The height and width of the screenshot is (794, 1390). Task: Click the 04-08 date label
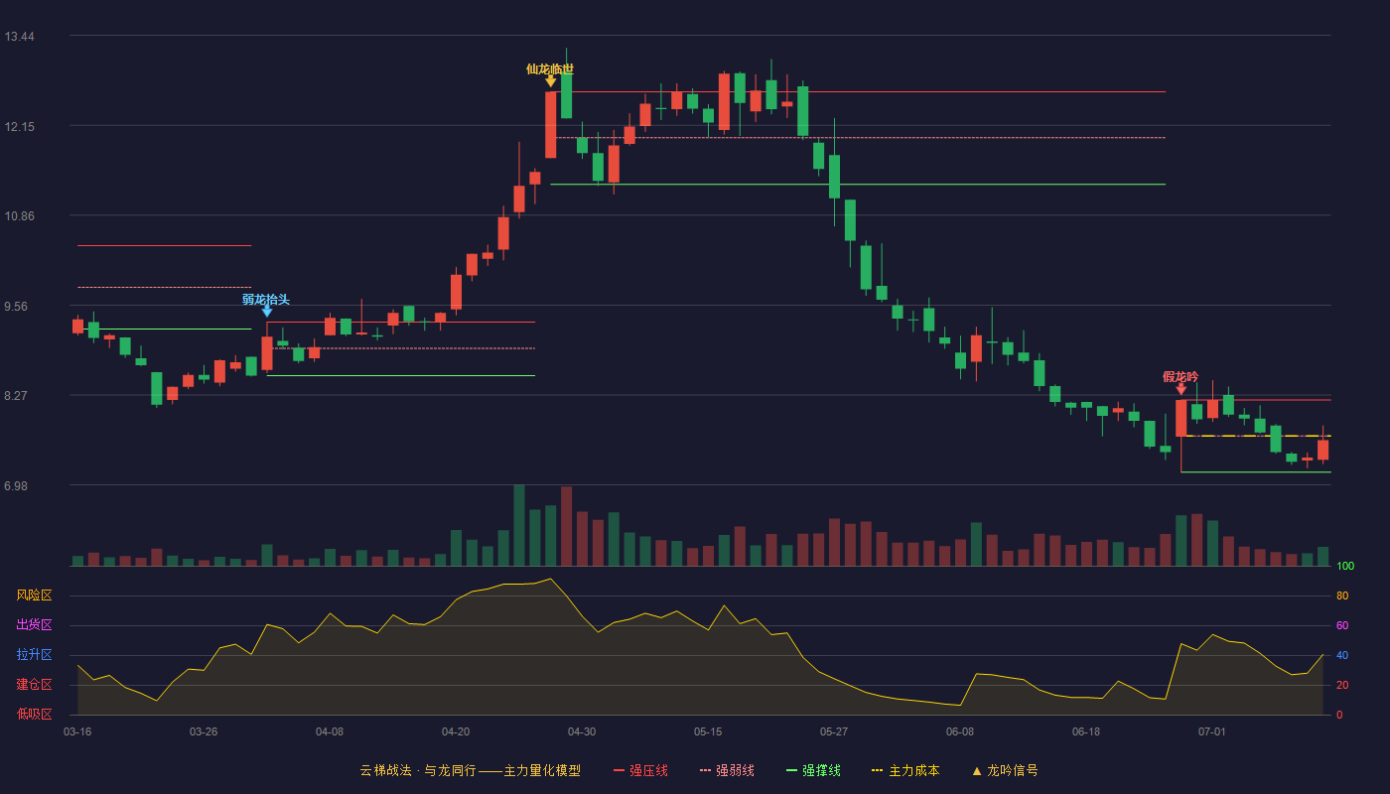330,731
